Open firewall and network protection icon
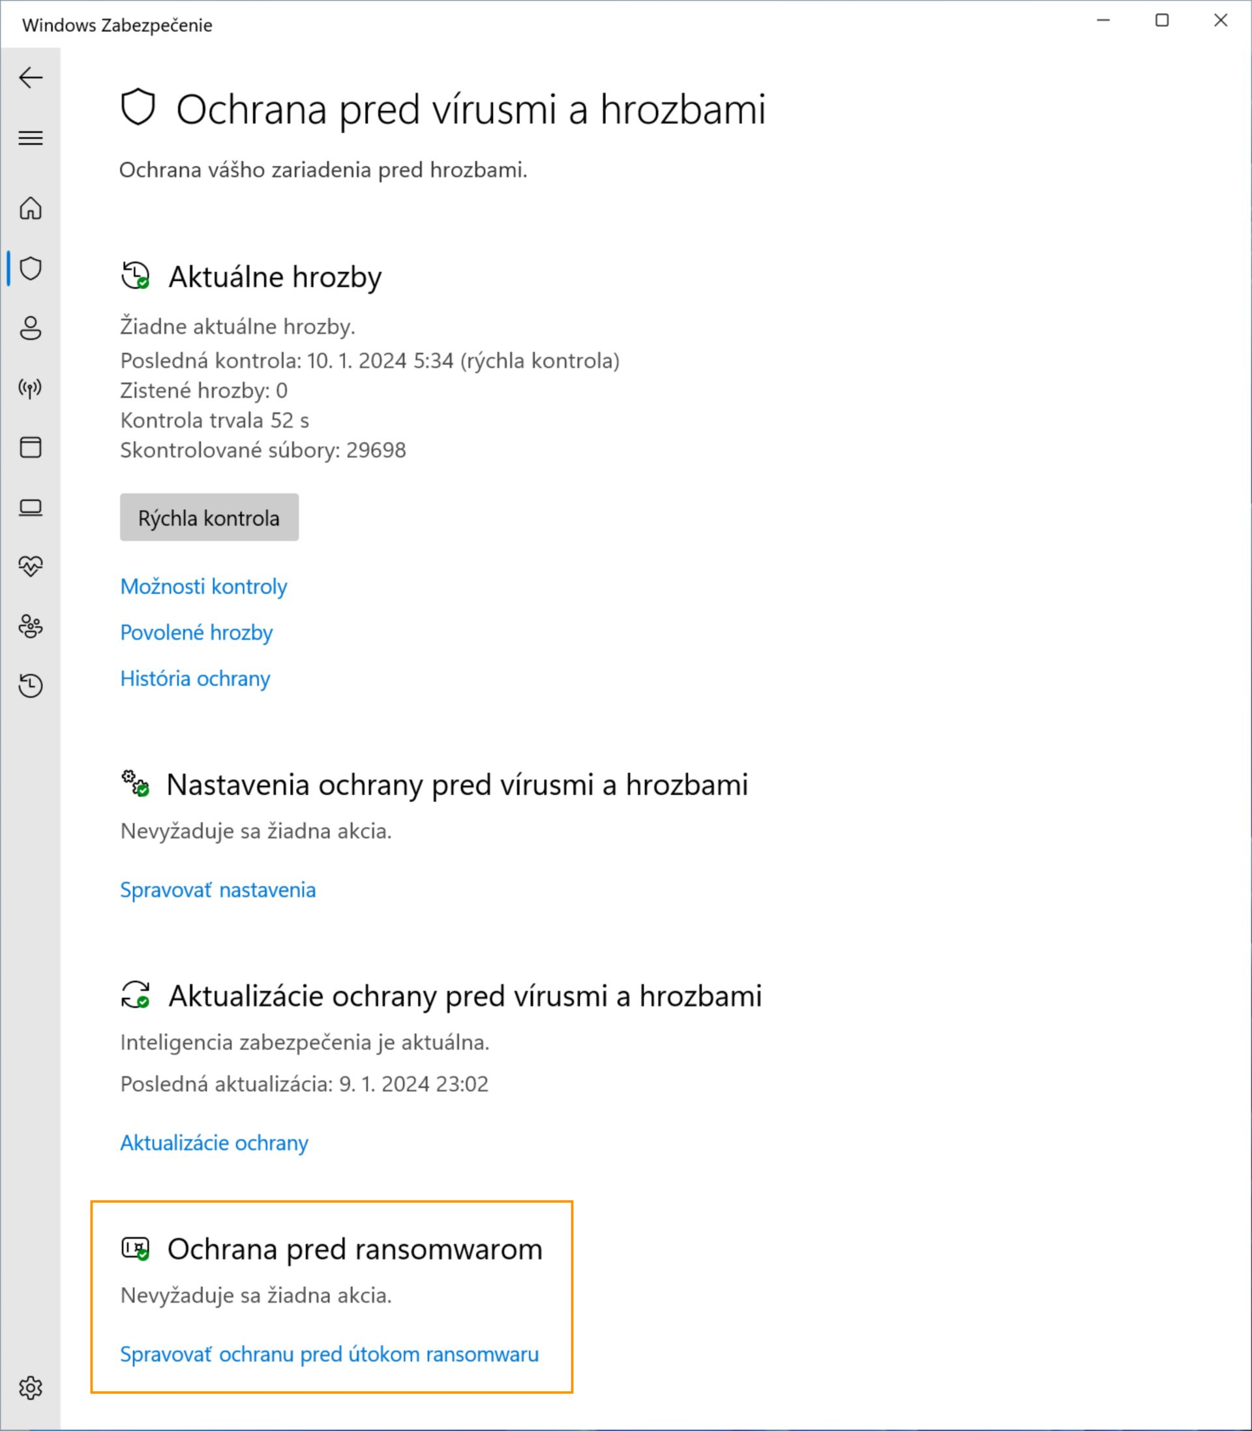The image size is (1252, 1431). click(x=31, y=387)
